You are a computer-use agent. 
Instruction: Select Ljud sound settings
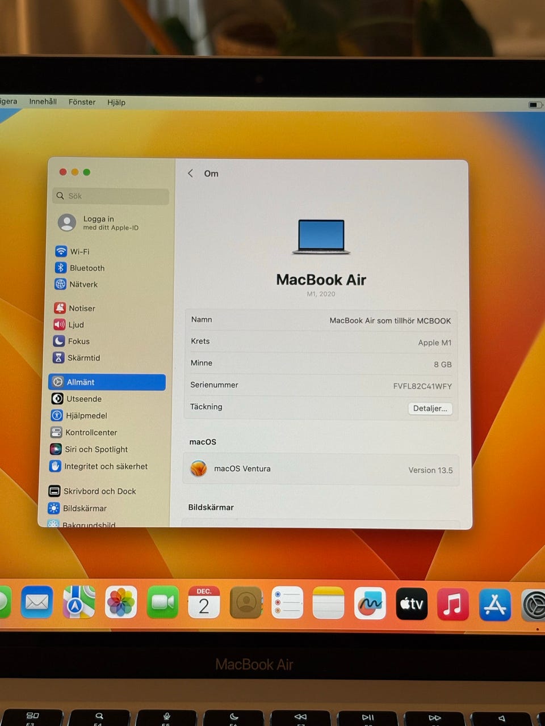pyautogui.click(x=76, y=324)
